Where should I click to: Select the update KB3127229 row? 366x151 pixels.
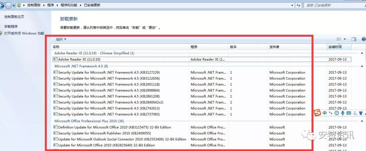pos(202,72)
